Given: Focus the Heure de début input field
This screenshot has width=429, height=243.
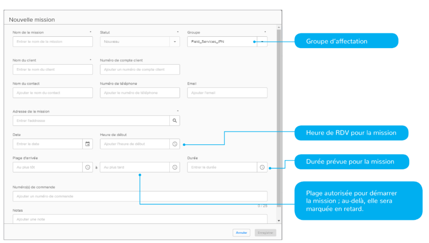Looking at the screenshot, I should [x=135, y=144].
